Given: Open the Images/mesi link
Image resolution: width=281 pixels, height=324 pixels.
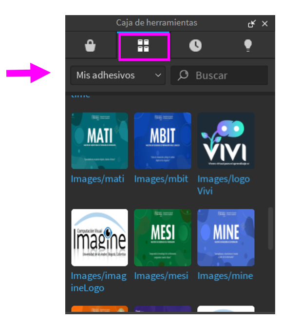Looking at the screenshot, I should (x=161, y=276).
